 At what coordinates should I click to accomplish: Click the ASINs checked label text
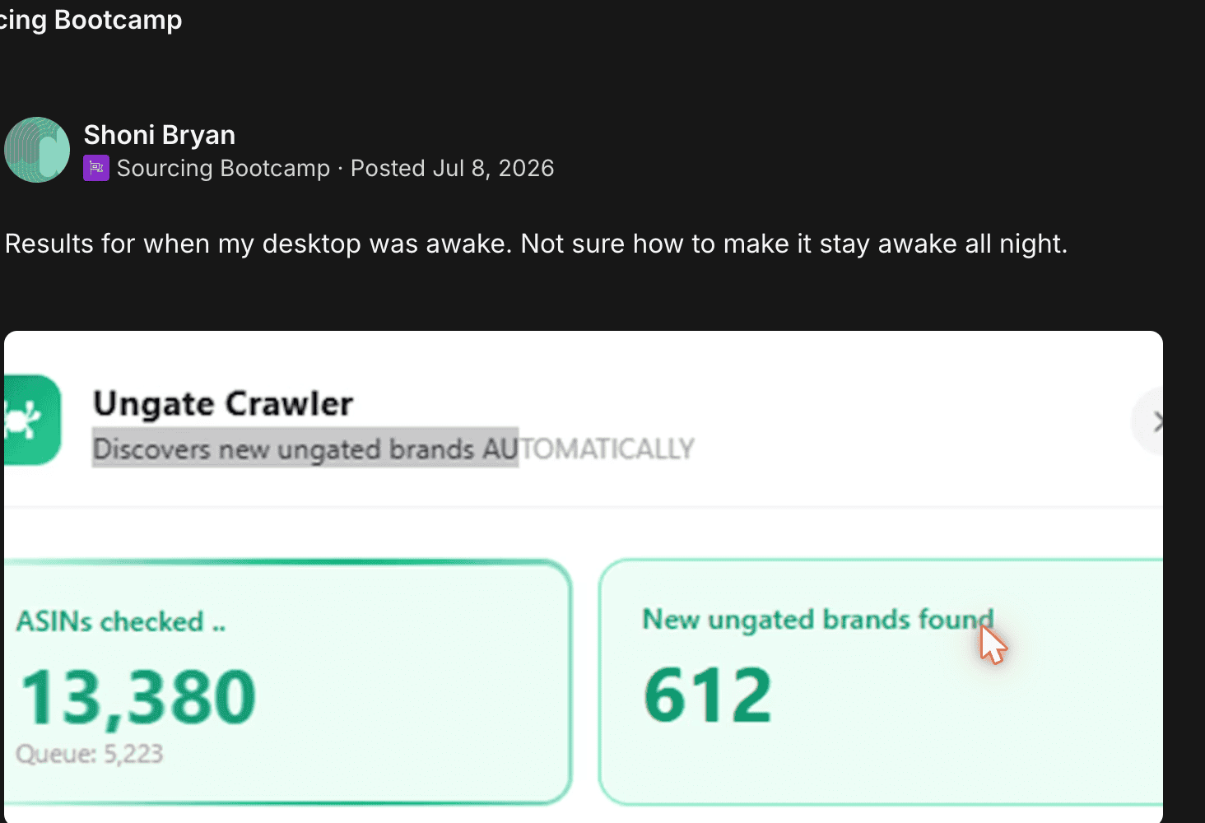[121, 621]
